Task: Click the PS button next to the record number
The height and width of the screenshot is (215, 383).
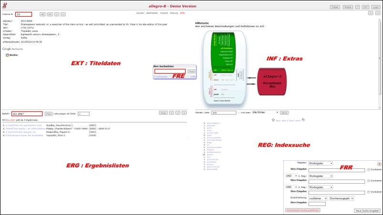Action: click(43, 14)
